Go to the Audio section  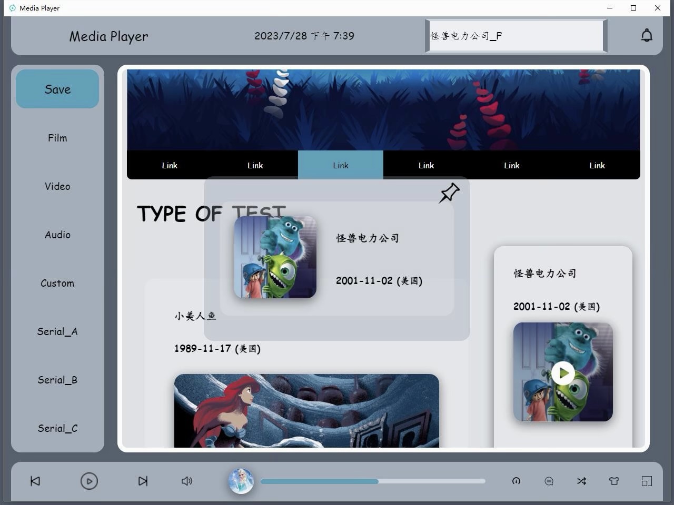point(57,235)
